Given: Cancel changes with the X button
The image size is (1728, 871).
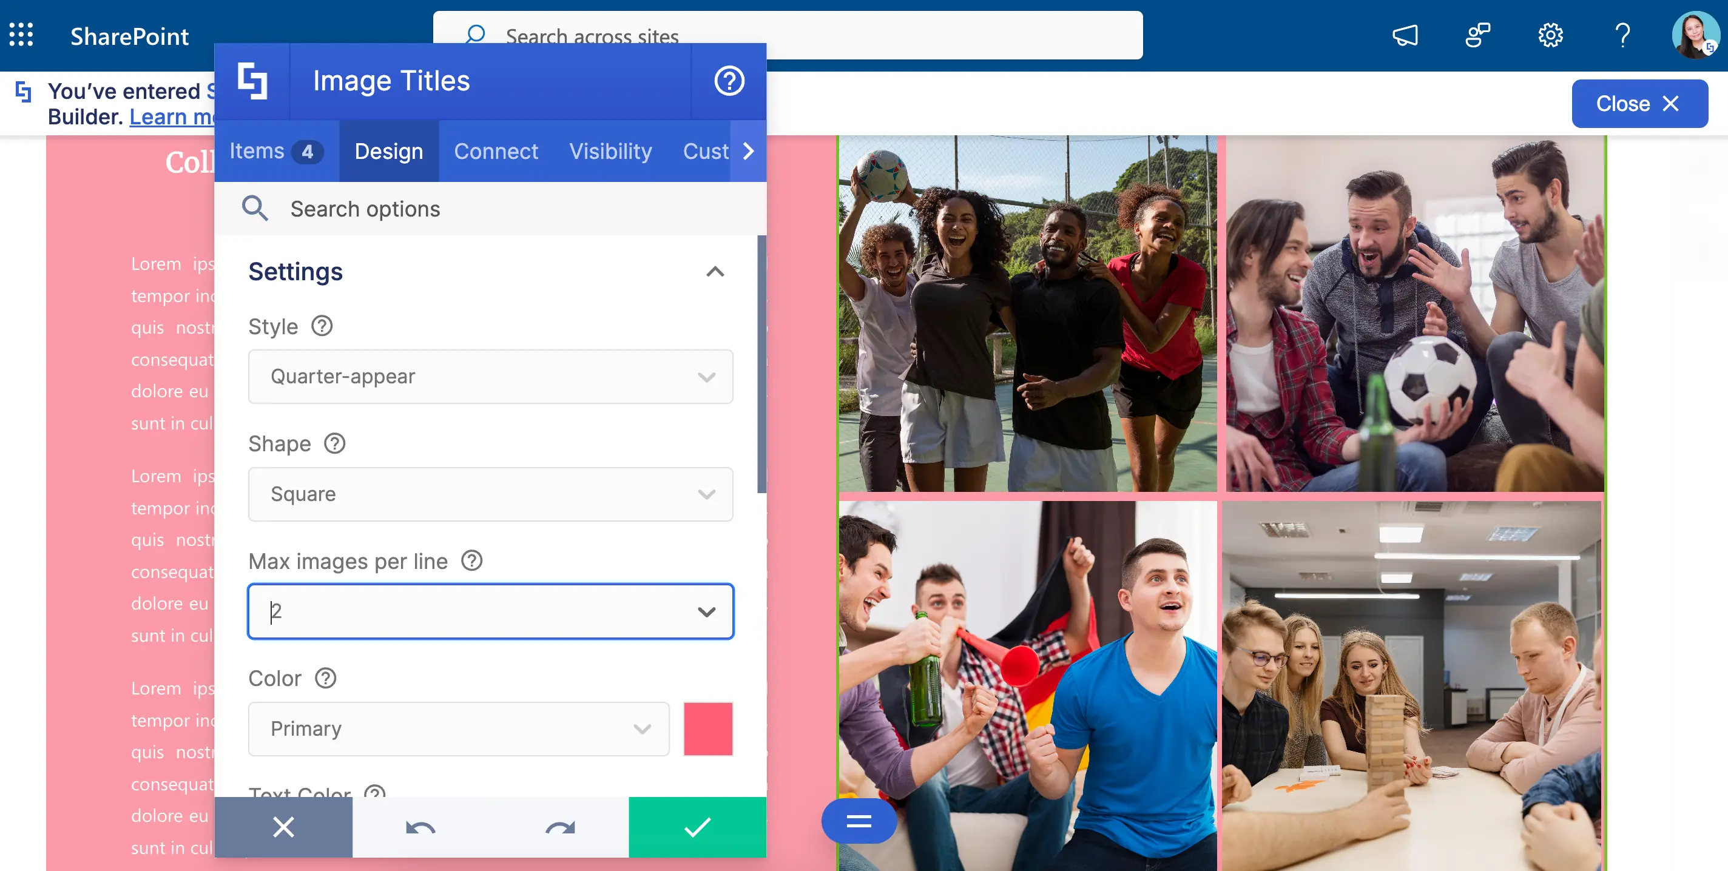Looking at the screenshot, I should coord(284,827).
